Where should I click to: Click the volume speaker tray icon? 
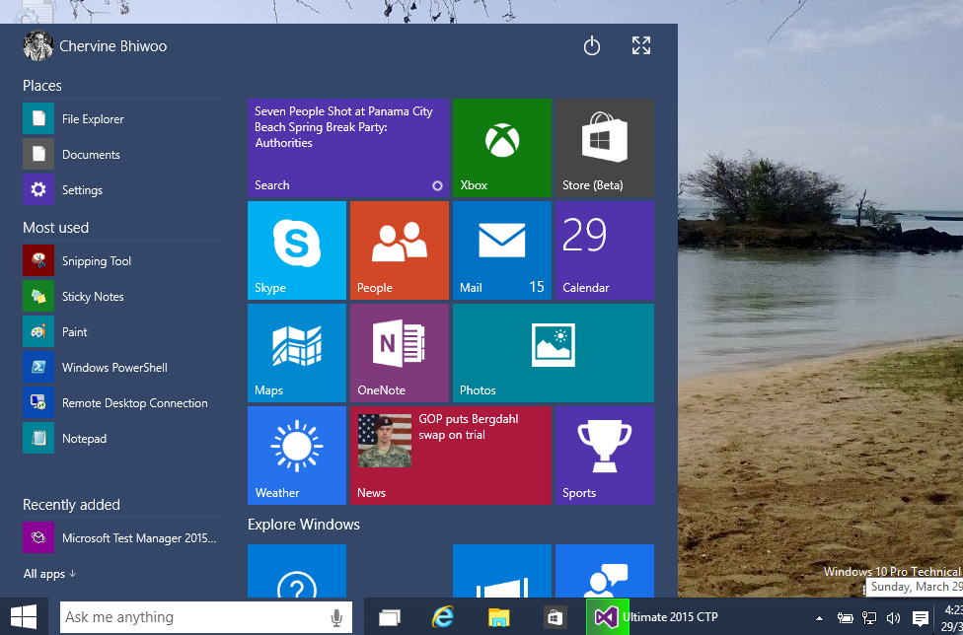click(x=893, y=618)
